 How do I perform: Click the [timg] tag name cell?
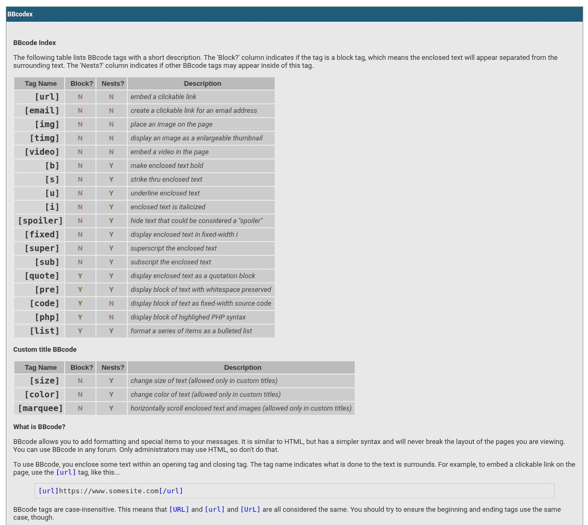pyautogui.click(x=39, y=138)
